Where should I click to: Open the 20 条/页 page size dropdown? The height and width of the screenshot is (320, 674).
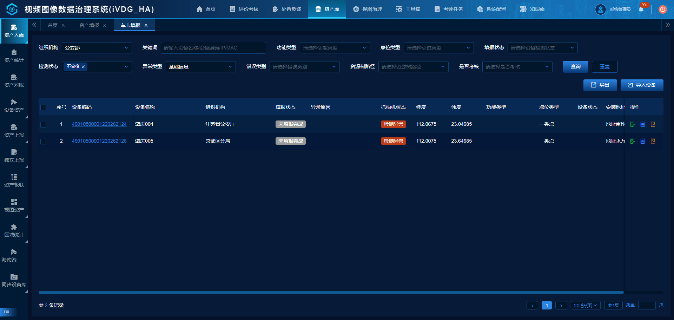coord(586,305)
